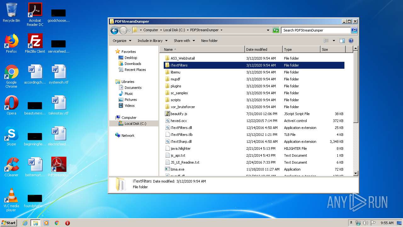Select Desktop in Favorites
403x227 pixels.
128,58
